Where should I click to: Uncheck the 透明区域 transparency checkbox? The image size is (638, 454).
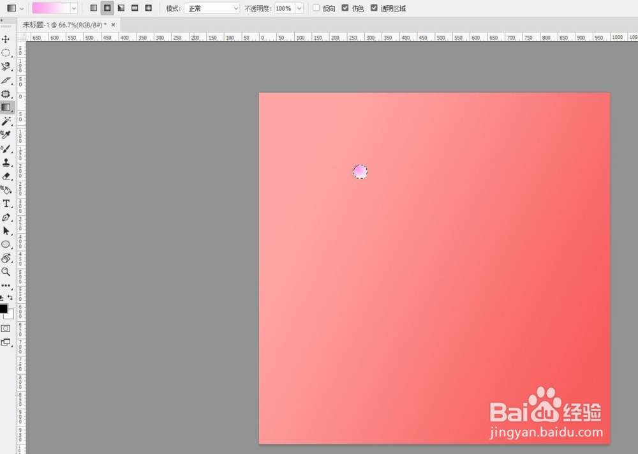374,8
